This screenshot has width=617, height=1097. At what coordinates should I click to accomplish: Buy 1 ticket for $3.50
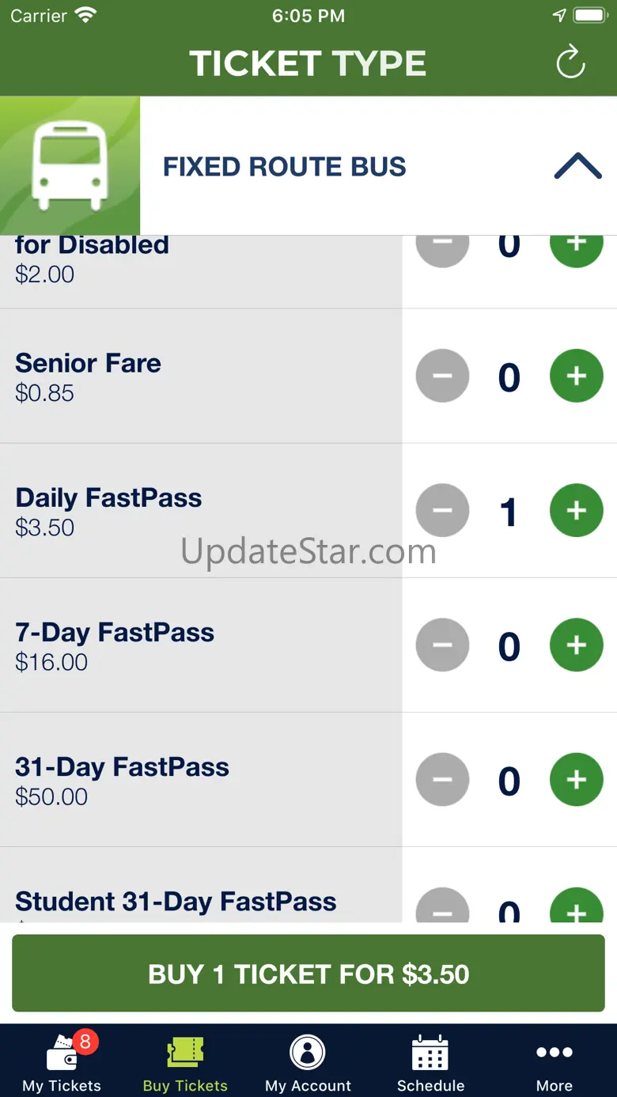[x=308, y=974]
